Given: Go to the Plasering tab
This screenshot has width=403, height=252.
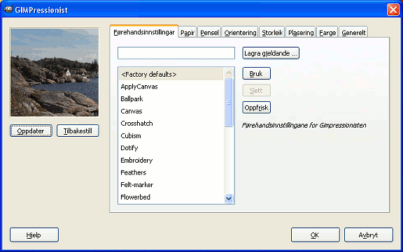Looking at the screenshot, I should (x=301, y=33).
